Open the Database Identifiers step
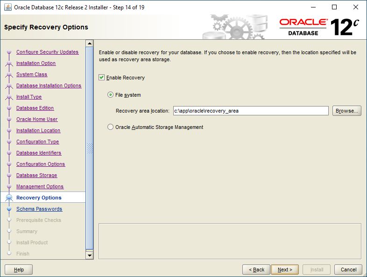The height and width of the screenshot is (277, 367). pyautogui.click(x=39, y=153)
